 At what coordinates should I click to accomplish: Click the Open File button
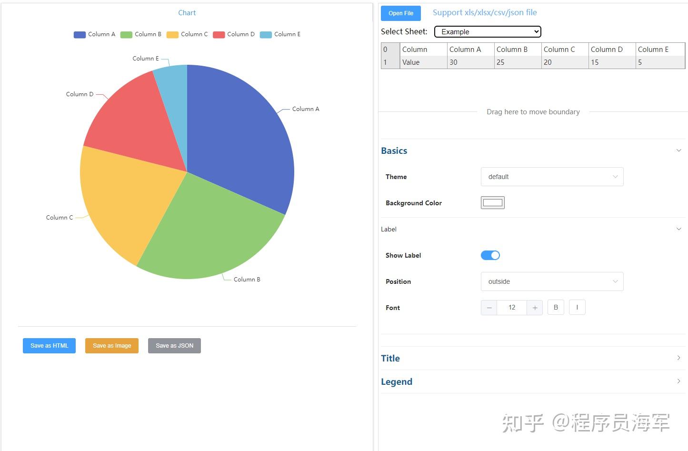pos(401,13)
